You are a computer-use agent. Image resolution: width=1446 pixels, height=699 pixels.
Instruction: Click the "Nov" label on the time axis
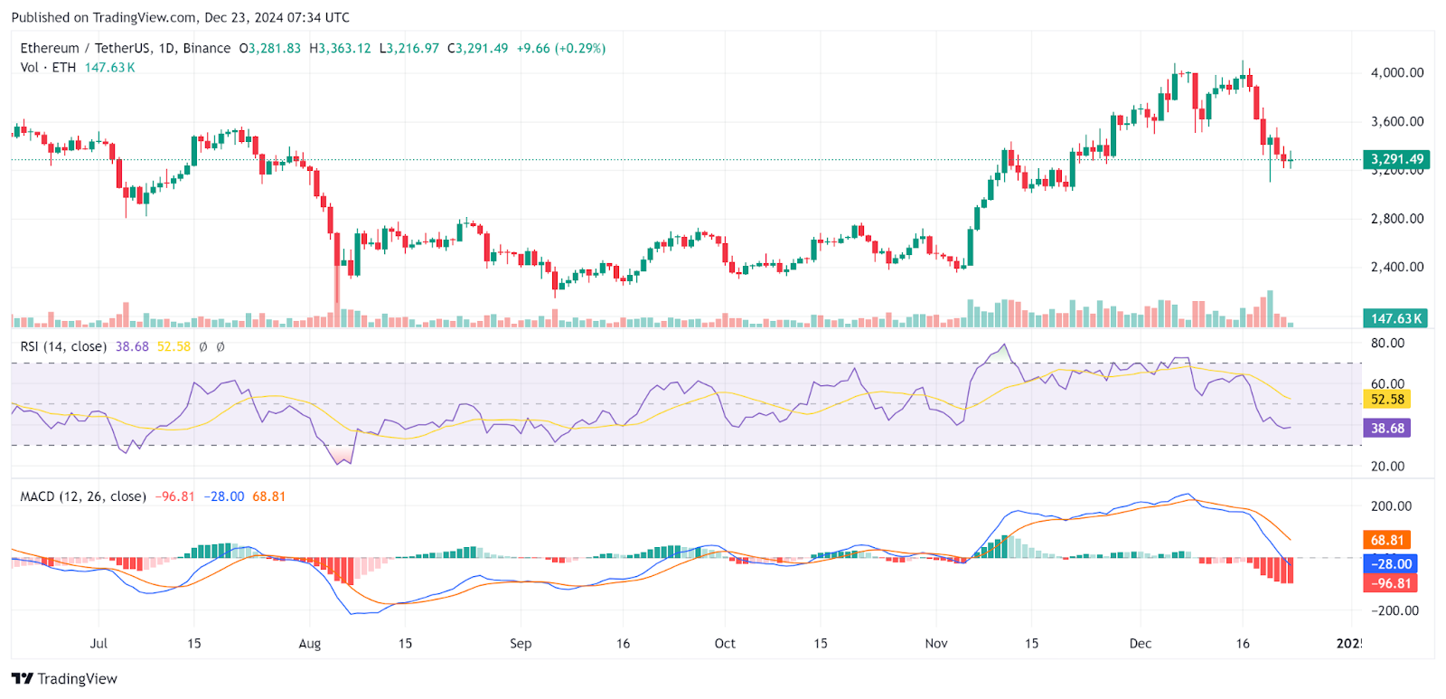point(936,643)
